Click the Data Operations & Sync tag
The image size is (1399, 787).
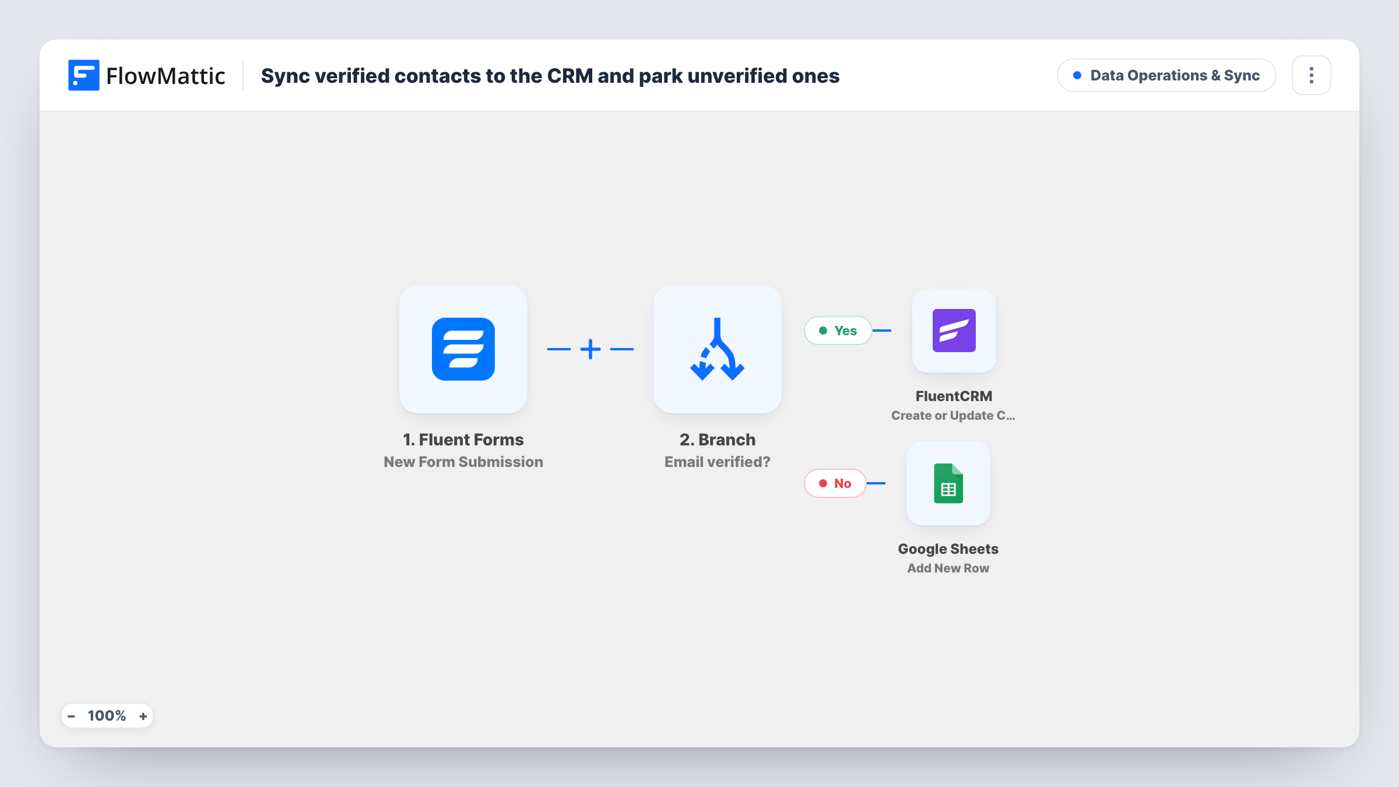[x=1166, y=75]
